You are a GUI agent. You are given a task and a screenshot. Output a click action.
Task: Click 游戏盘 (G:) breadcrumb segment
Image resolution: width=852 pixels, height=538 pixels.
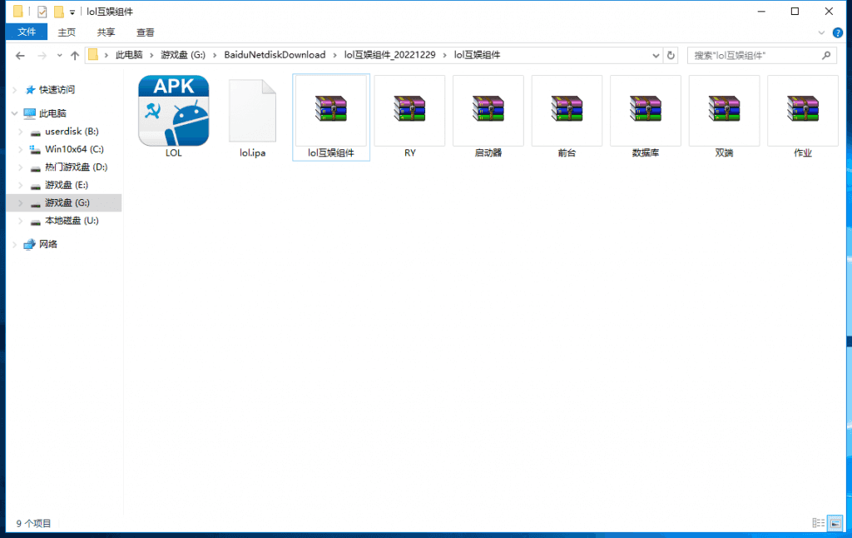click(x=183, y=55)
